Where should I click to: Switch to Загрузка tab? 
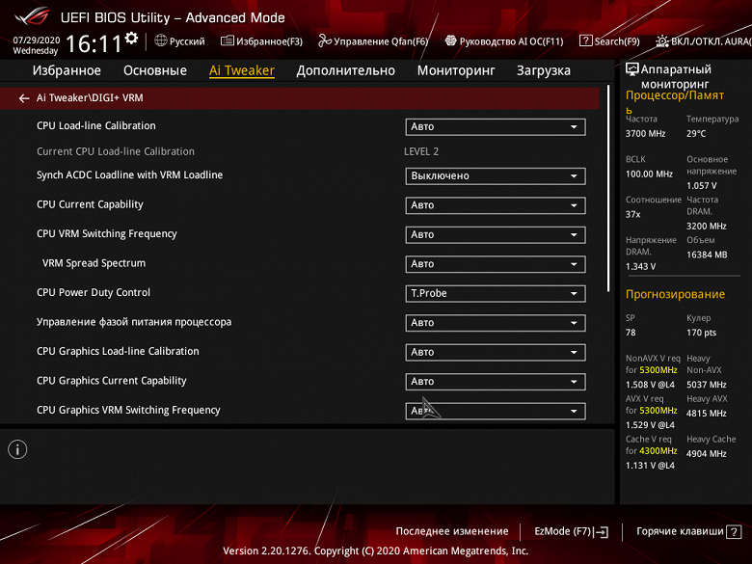[544, 70]
